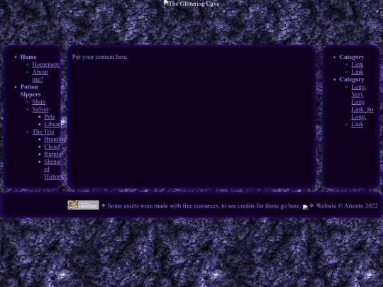The height and width of the screenshot is (287, 383).
Task: Click the second Link under first Category
Action: point(357,72)
